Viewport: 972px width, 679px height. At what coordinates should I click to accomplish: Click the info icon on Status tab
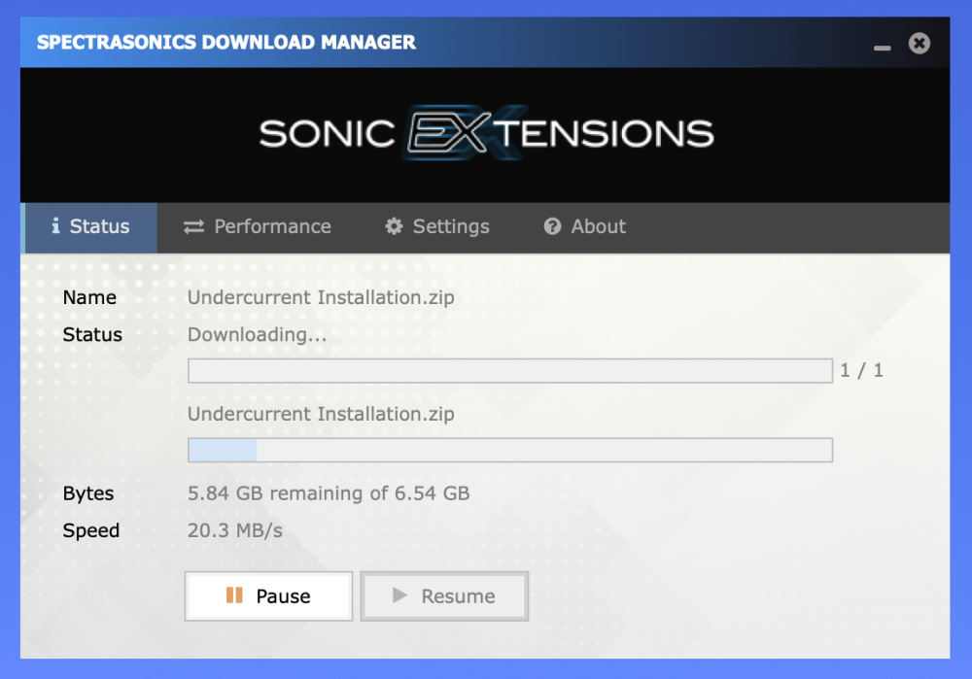(55, 226)
